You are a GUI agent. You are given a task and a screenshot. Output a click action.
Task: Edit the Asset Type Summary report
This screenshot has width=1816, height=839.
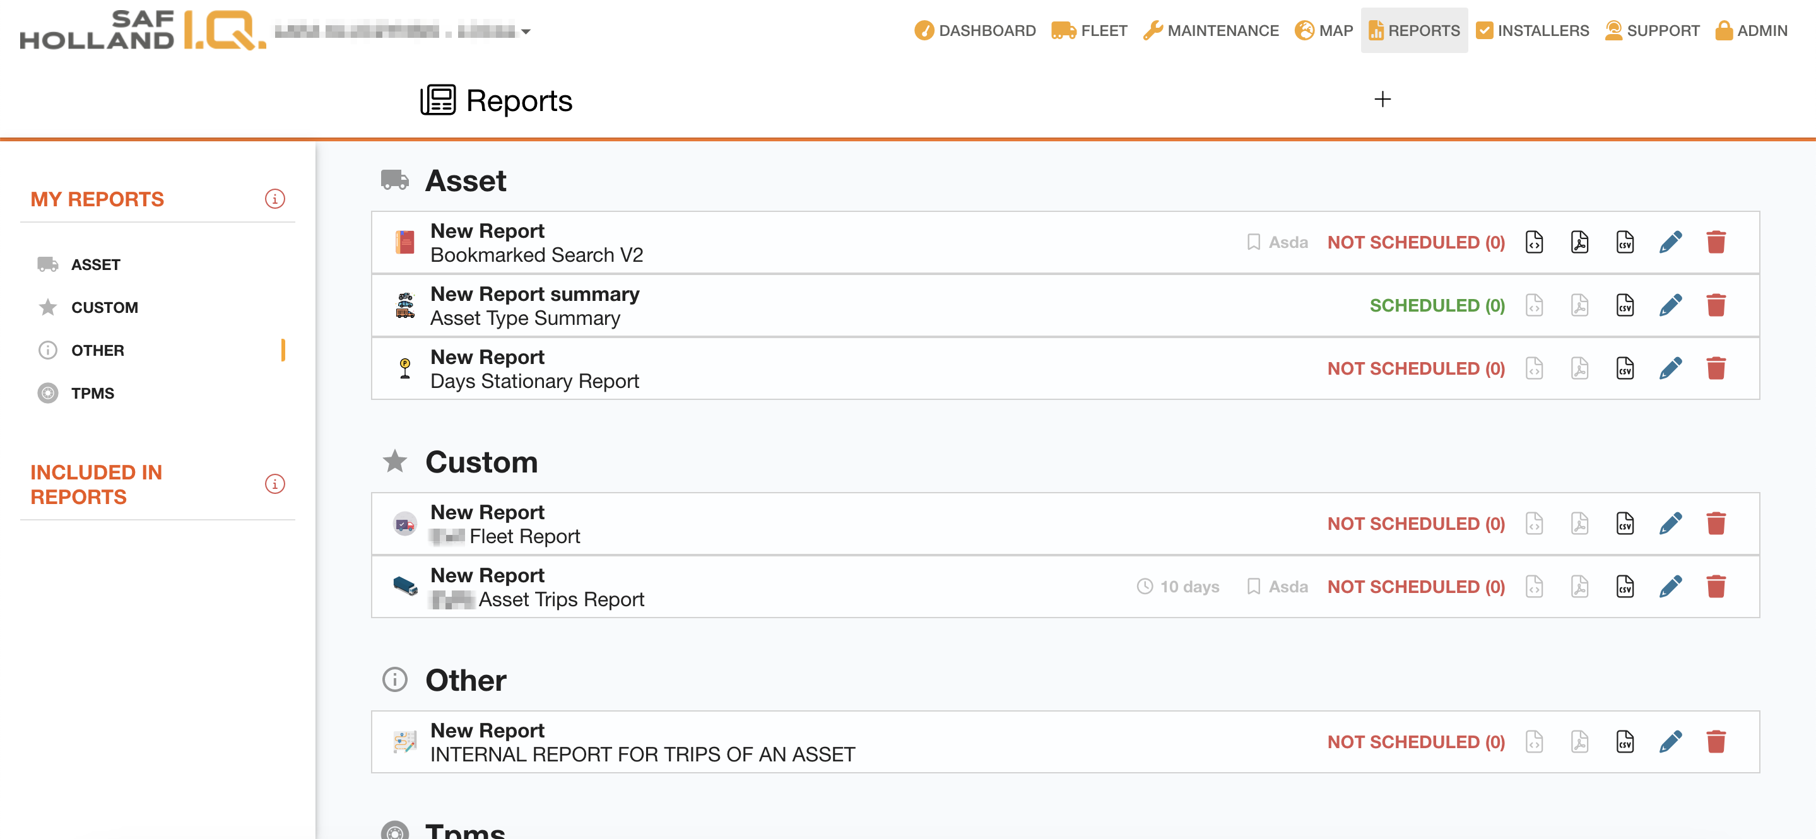[x=1670, y=305]
